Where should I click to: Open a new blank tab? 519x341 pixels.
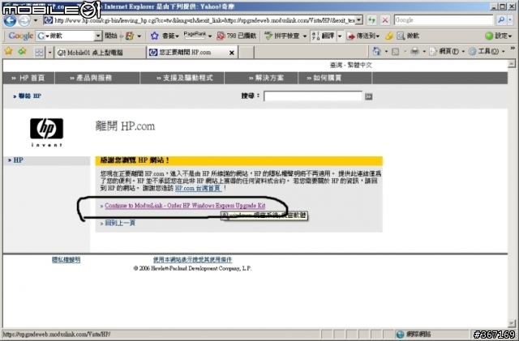pyautogui.click(x=247, y=53)
